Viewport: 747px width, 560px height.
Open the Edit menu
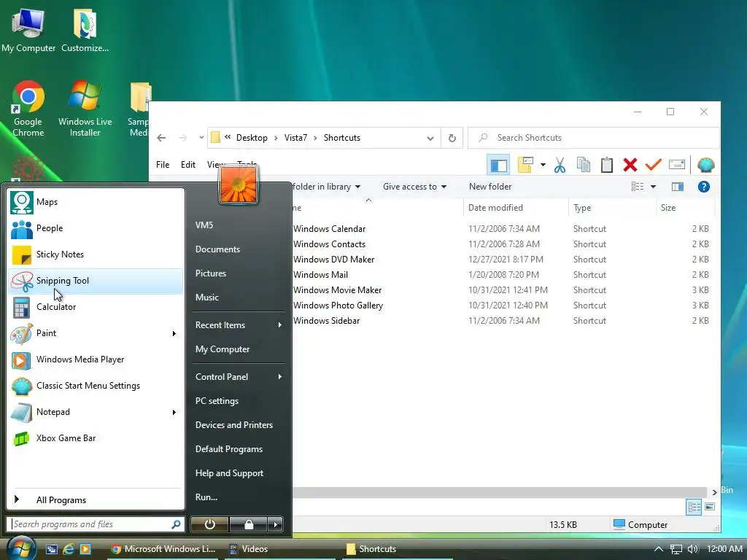tap(188, 165)
